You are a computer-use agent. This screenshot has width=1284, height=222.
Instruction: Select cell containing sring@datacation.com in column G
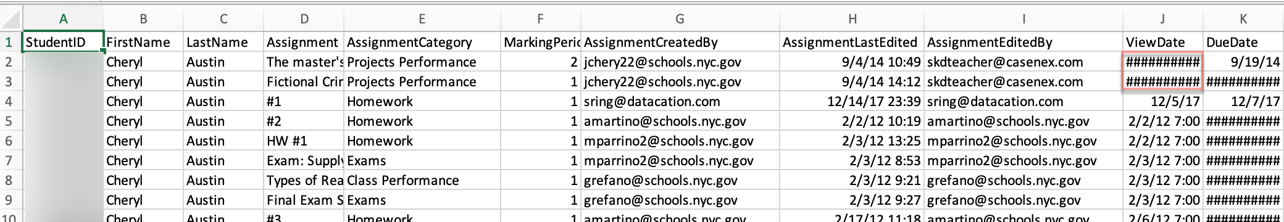[x=680, y=101]
